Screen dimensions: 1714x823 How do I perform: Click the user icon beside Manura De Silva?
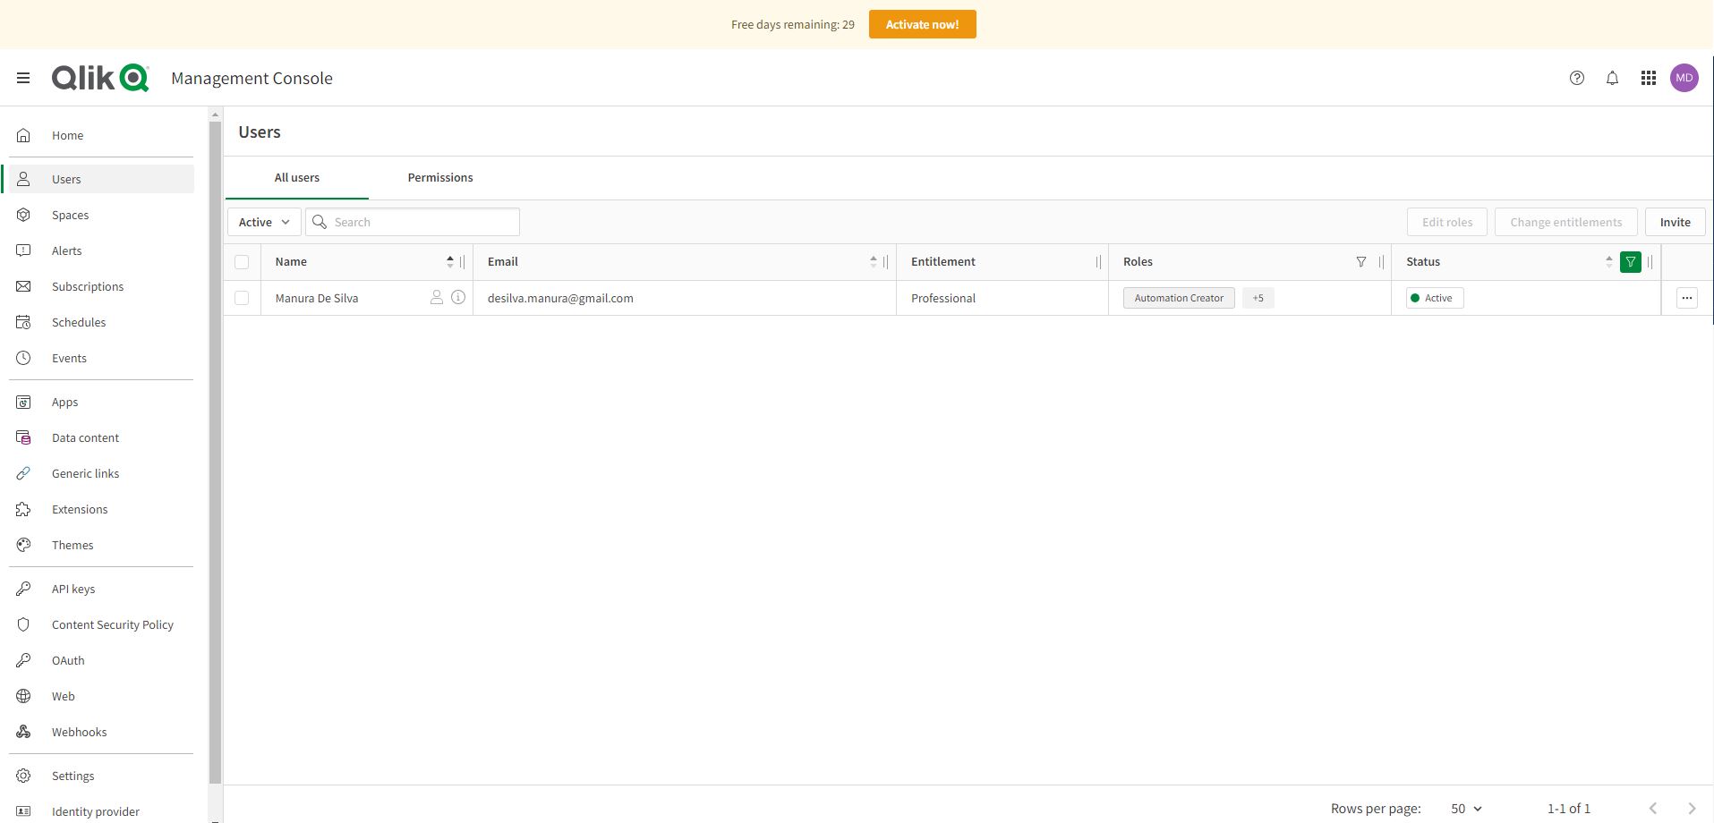point(437,297)
